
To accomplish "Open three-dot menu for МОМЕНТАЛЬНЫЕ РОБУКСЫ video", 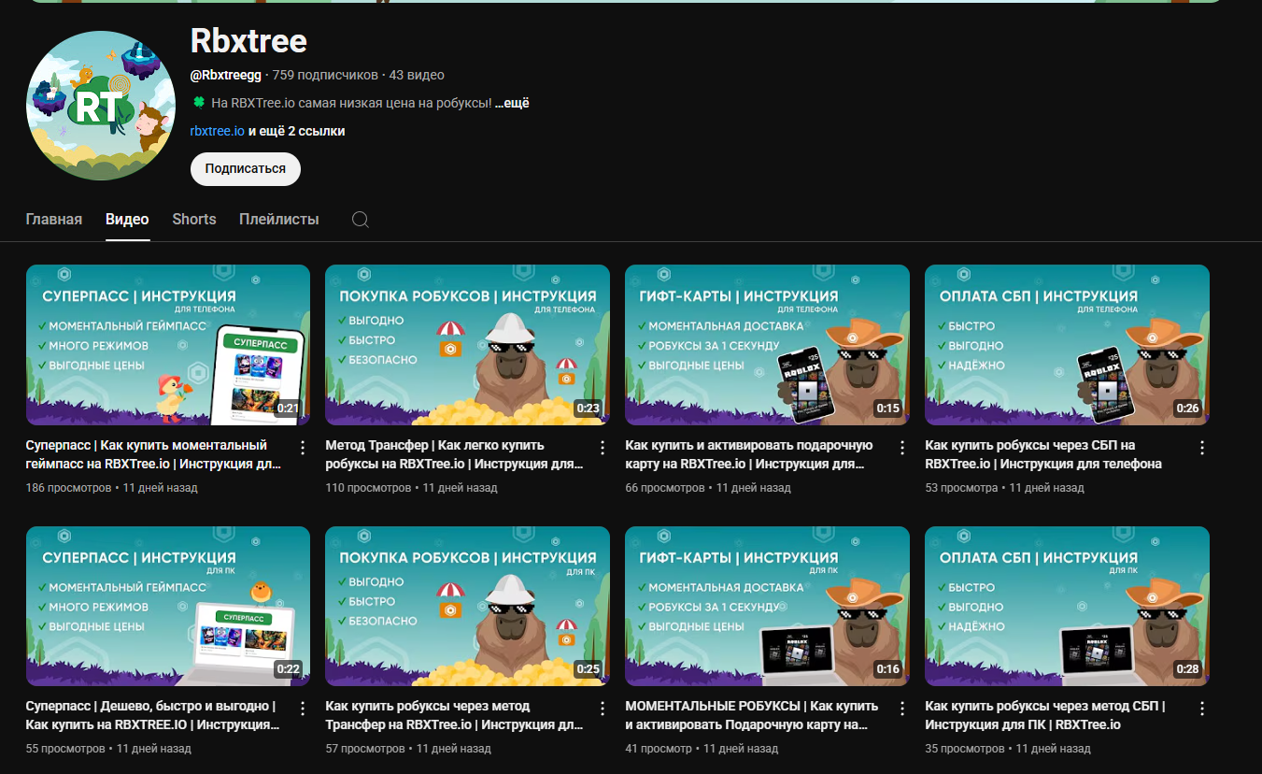I will tap(902, 709).
